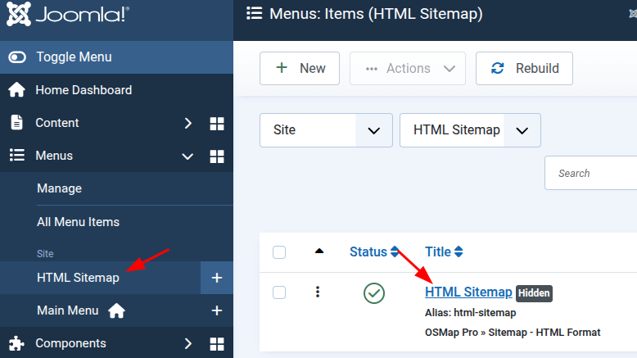Viewport: 637px width, 358px height.
Task: Click the Menus list icon
Action: point(17,155)
